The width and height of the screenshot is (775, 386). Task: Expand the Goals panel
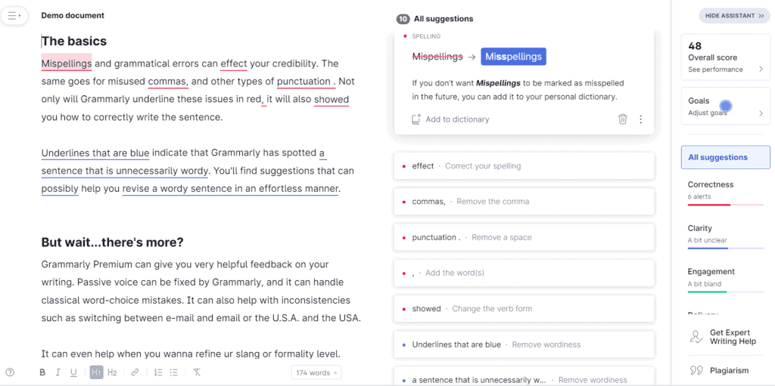[x=726, y=106]
